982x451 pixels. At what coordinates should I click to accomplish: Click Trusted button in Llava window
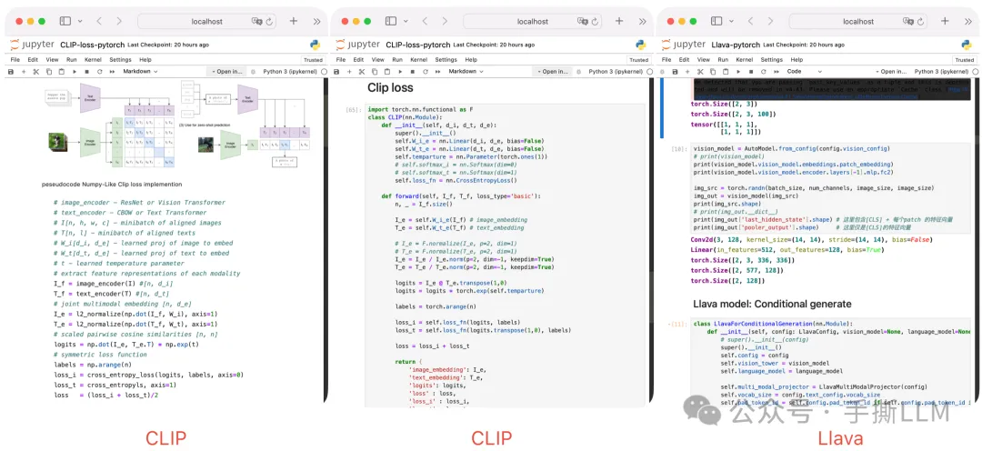[x=965, y=59]
